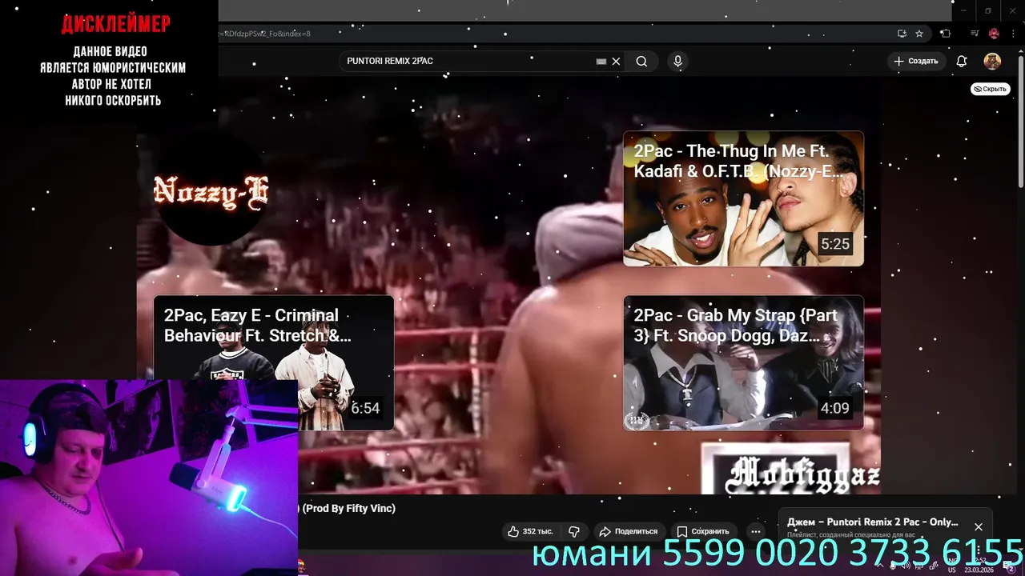Open the browser three-dot menu
Screen dimensions: 1025x576
point(1014,34)
